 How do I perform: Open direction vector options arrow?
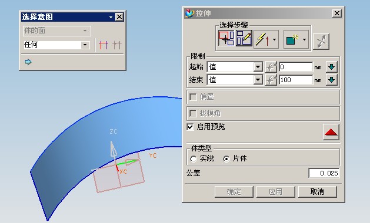point(275,39)
